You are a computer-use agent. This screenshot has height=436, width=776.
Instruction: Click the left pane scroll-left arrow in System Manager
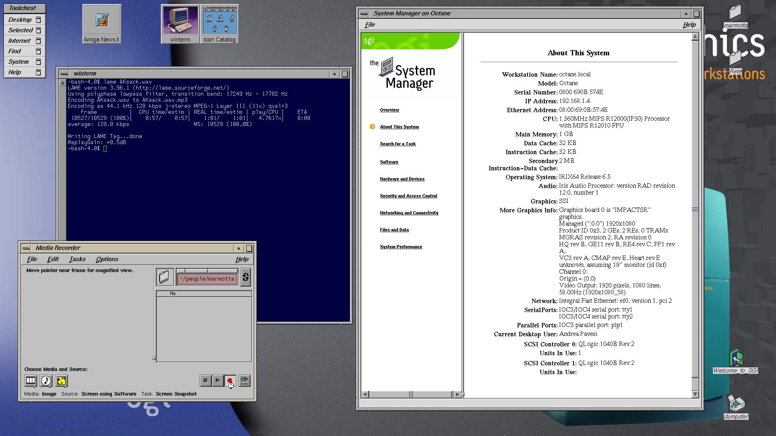click(x=365, y=394)
